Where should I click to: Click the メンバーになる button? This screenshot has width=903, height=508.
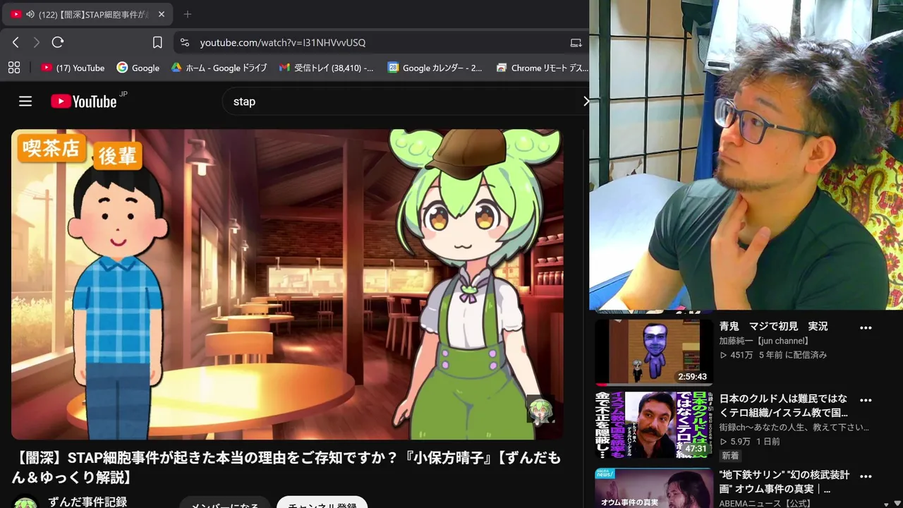(x=224, y=504)
